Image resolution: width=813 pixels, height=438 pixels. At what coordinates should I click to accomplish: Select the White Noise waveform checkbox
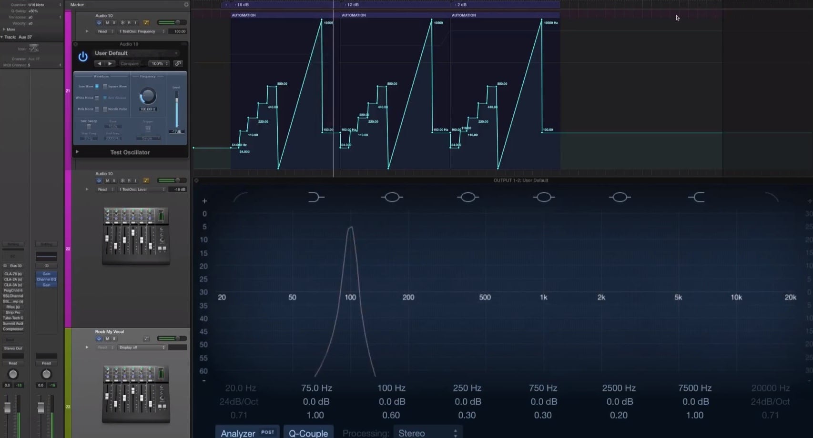pyautogui.click(x=97, y=98)
